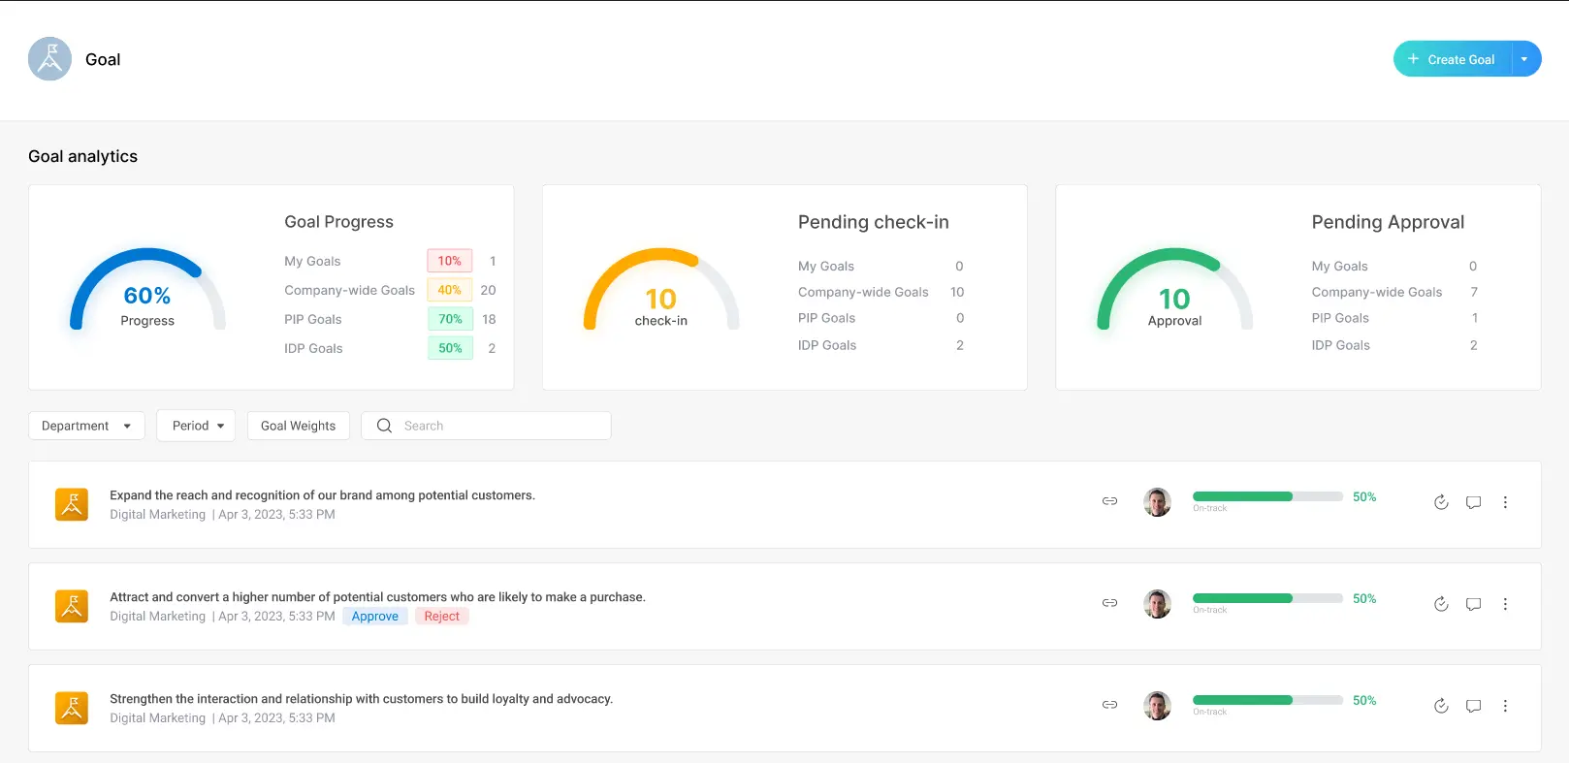Click the refresh check-in icon on 'Attract and convert' goal

1441,604
